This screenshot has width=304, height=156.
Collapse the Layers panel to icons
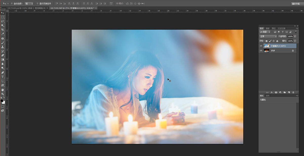pos(295,26)
